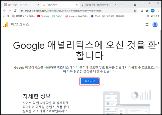This screenshot has height=115, width=162.
Task: Open a new browser tab
Action: (x=122, y=5)
